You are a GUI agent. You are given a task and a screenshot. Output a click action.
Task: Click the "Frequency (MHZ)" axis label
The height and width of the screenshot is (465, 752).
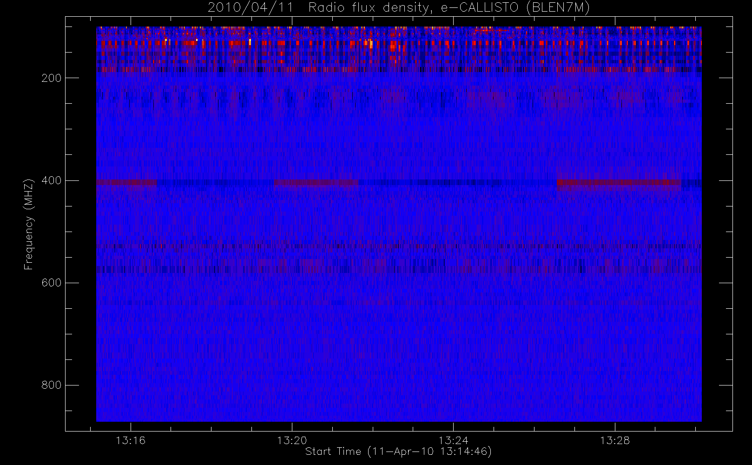(29, 224)
